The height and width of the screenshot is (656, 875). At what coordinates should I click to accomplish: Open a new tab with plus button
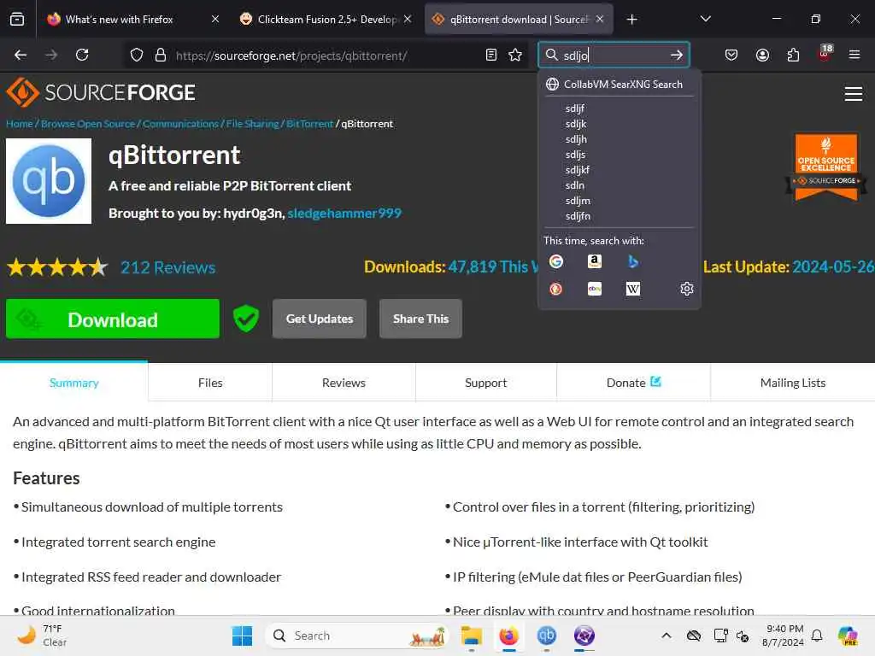[631, 20]
